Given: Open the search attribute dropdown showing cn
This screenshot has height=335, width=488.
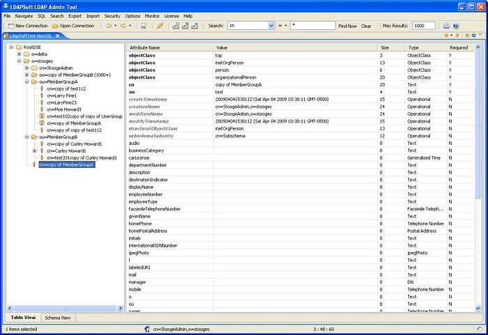Looking at the screenshot, I should pos(270,26).
